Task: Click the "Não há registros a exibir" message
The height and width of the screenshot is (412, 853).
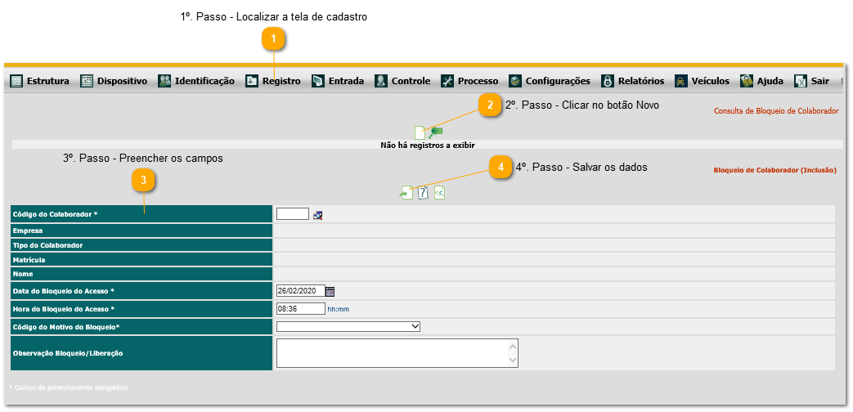Action: tap(428, 146)
